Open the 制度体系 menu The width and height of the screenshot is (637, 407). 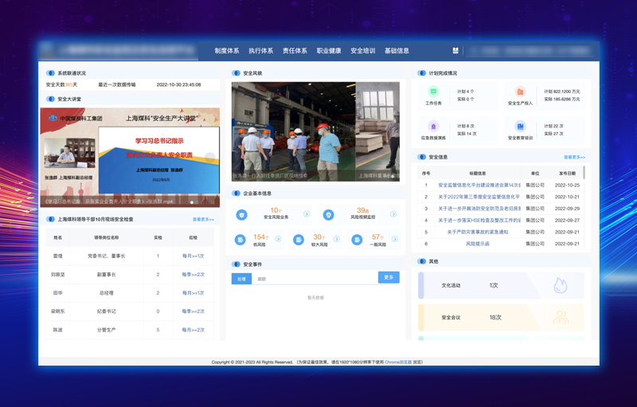pyautogui.click(x=227, y=51)
